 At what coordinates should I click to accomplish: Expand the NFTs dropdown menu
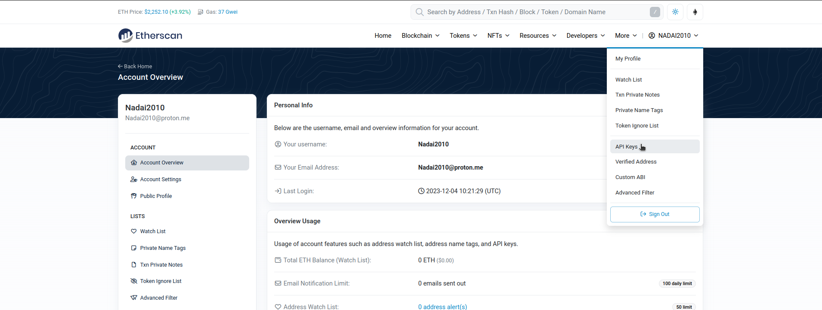tap(498, 36)
